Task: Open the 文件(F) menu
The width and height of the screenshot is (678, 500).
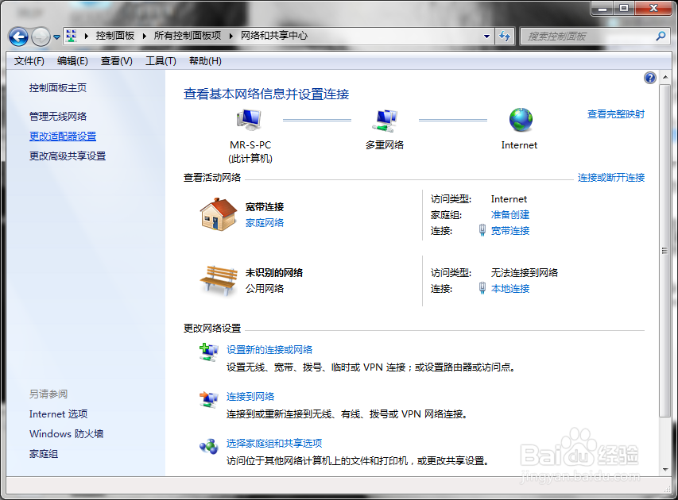Action: [x=29, y=61]
